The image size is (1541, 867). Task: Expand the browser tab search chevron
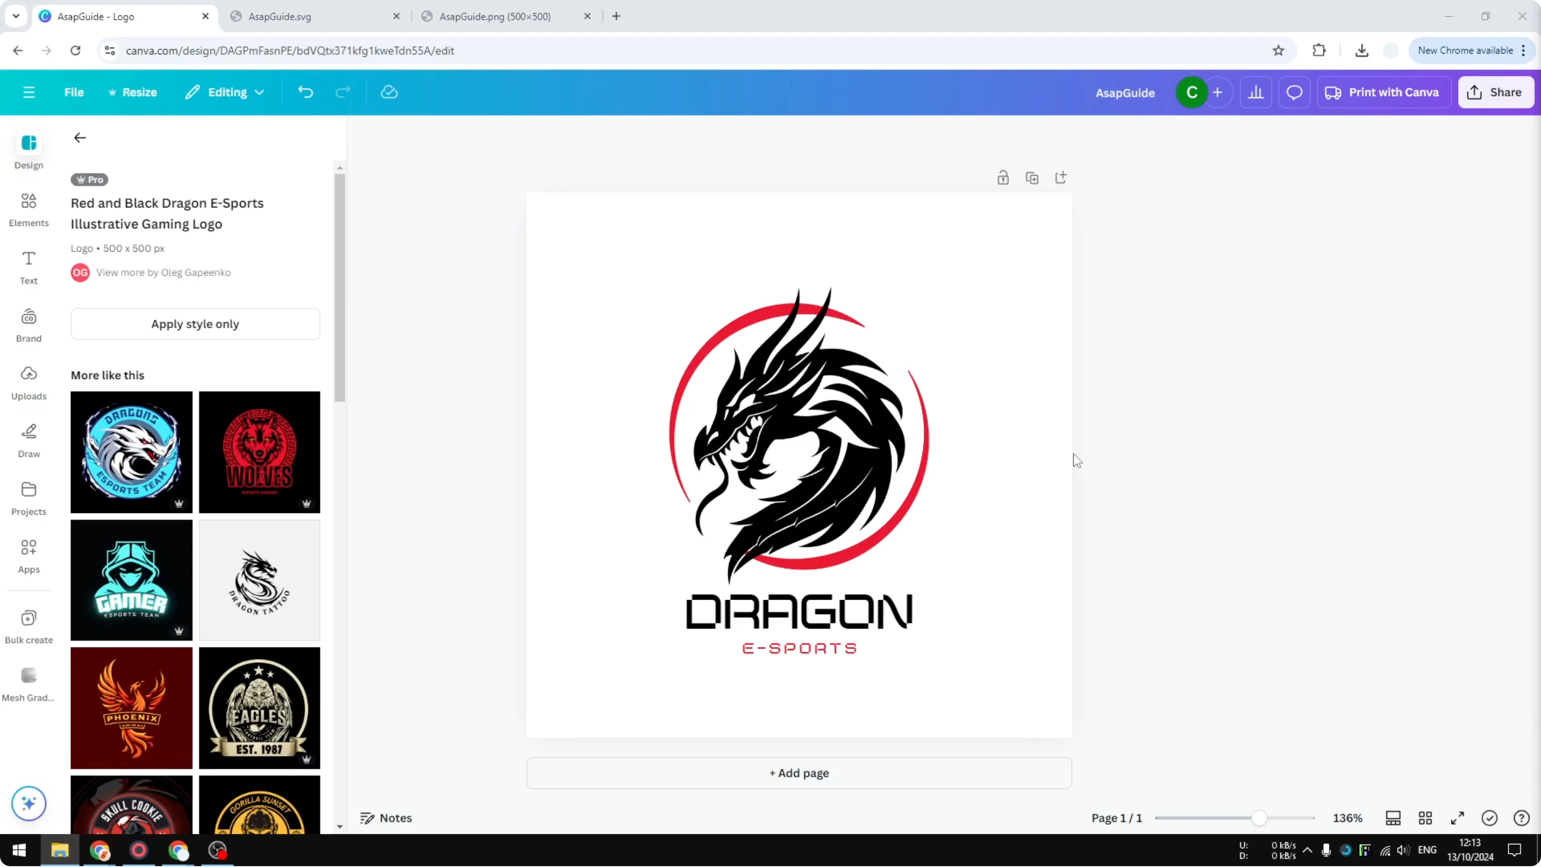(x=16, y=16)
